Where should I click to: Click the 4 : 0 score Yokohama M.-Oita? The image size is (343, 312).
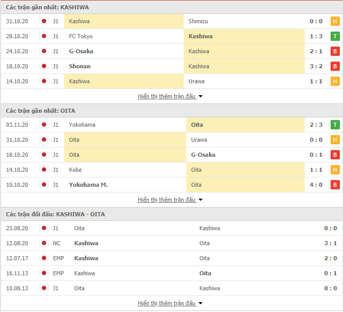[316, 185]
